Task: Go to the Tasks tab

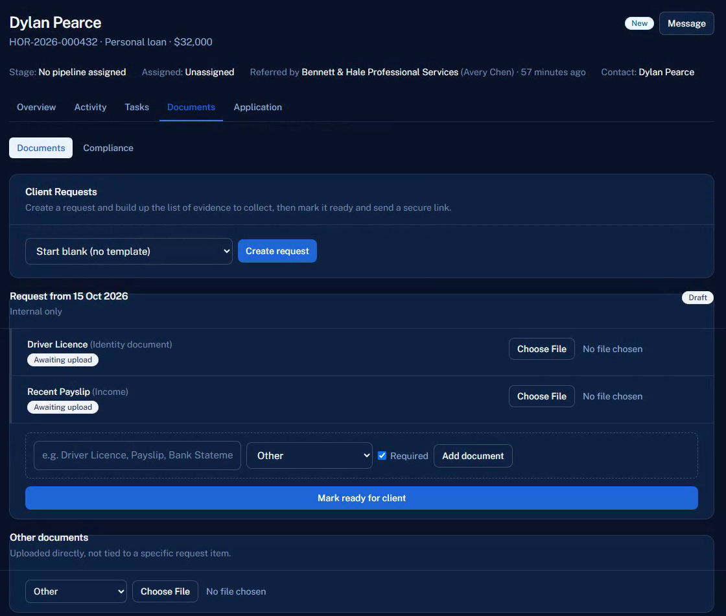Action: point(137,107)
